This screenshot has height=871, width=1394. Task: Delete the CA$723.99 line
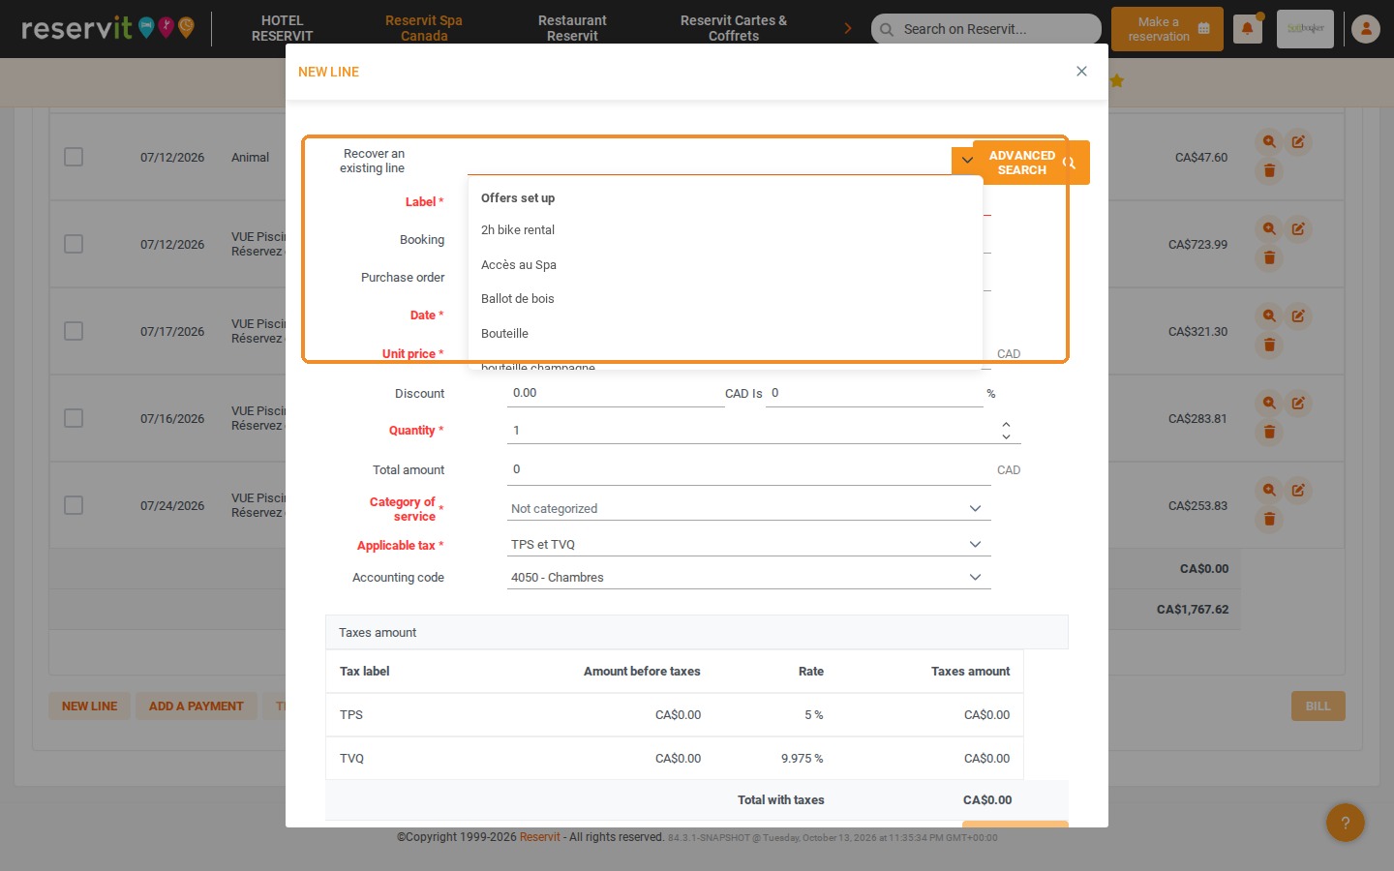(x=1269, y=258)
